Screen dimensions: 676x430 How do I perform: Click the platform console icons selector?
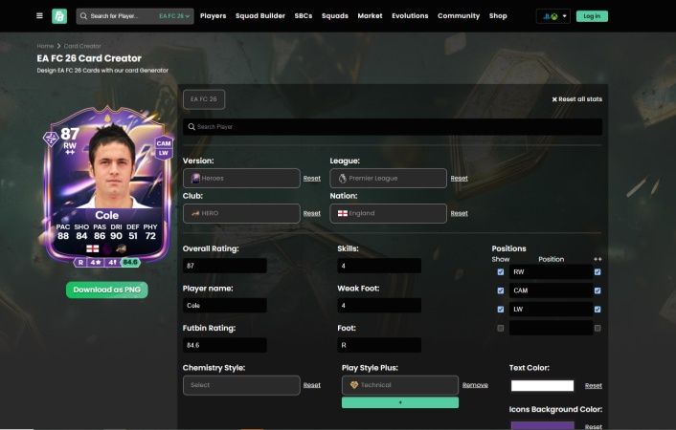[553, 16]
